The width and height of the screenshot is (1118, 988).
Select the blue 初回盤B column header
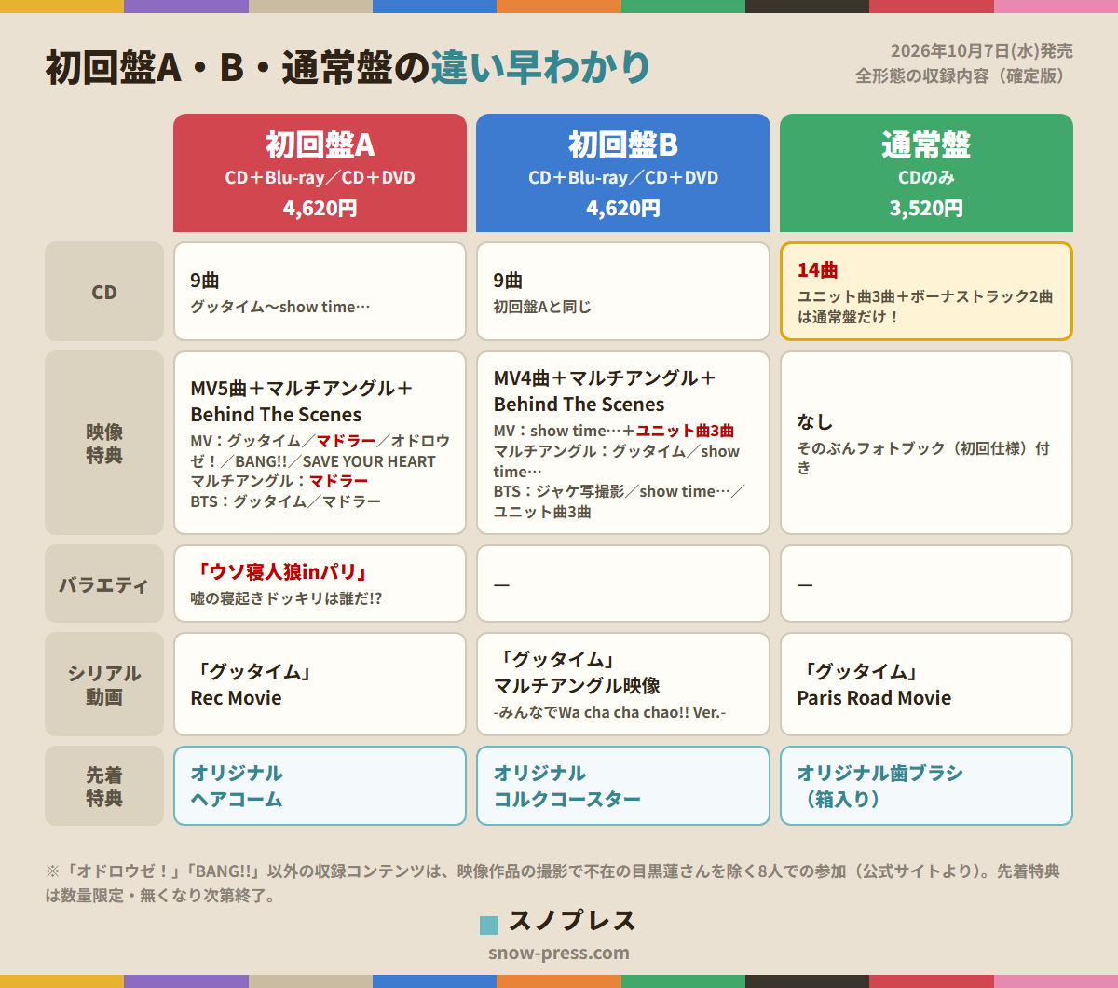(x=623, y=173)
